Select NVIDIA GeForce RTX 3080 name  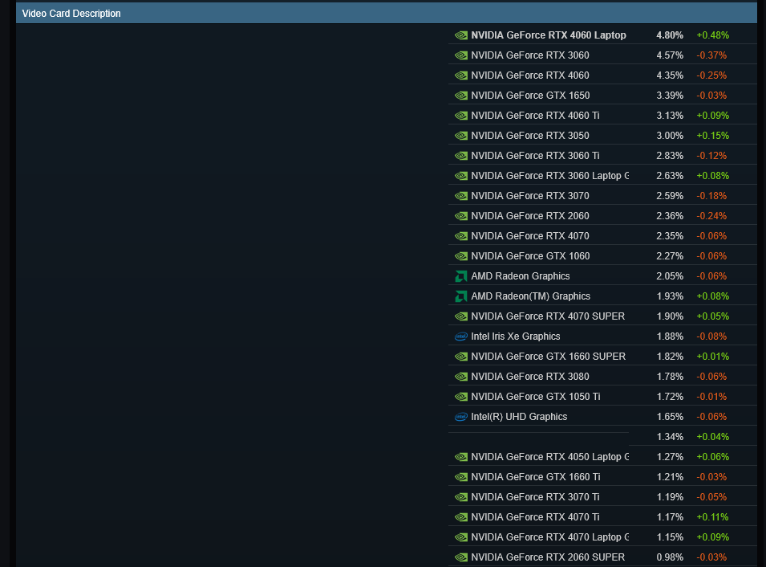click(530, 376)
